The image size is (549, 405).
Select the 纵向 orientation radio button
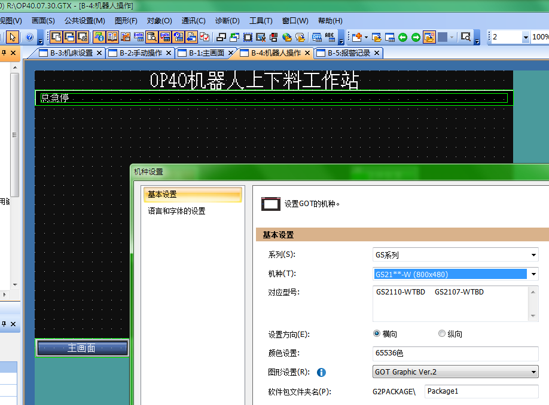tap(442, 334)
